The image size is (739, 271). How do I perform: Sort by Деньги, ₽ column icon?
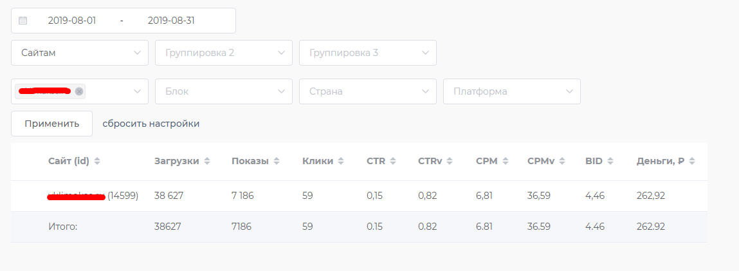pyautogui.click(x=692, y=161)
